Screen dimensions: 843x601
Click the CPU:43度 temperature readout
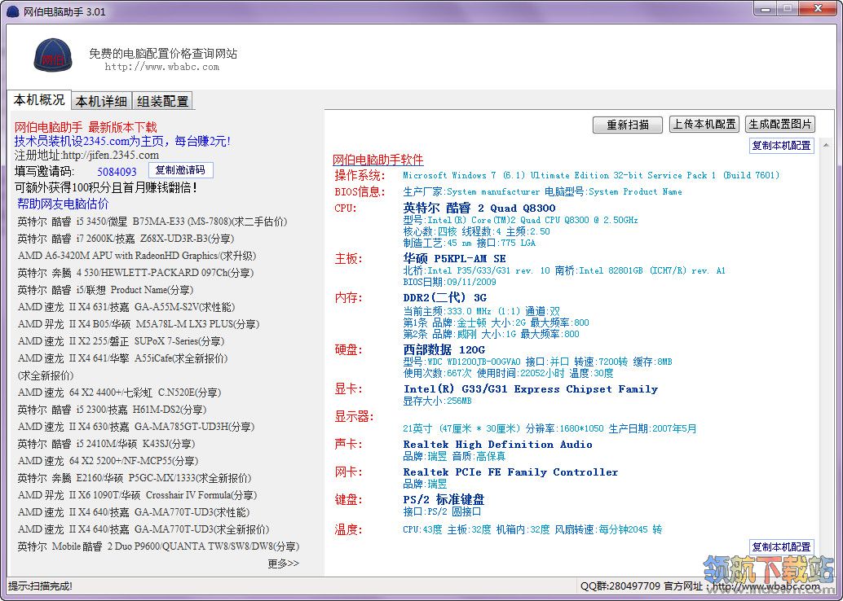click(x=422, y=529)
